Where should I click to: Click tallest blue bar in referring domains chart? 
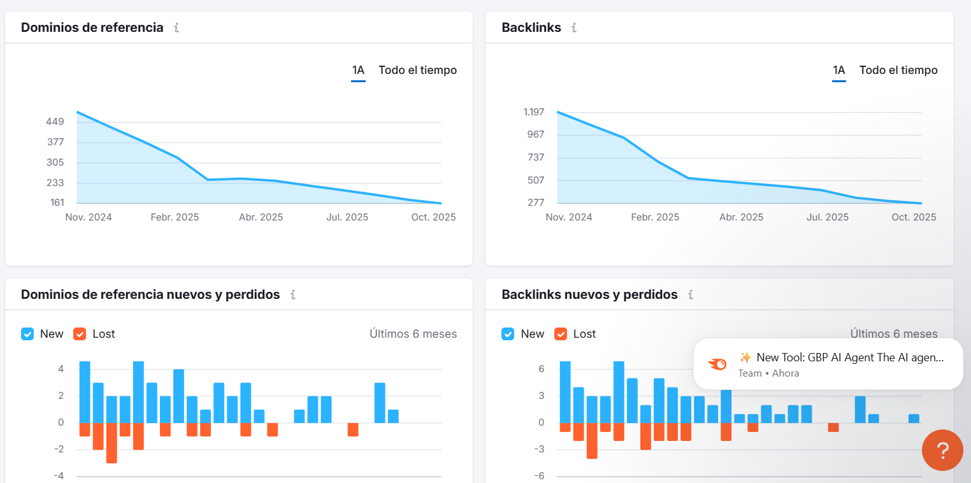(85, 391)
